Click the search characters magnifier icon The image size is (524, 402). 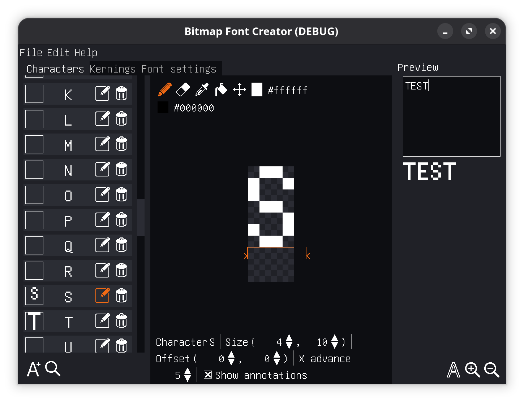click(x=53, y=369)
